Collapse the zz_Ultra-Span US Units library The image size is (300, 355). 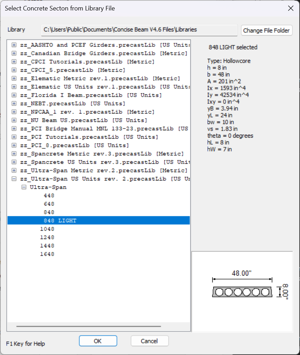pos(14,179)
